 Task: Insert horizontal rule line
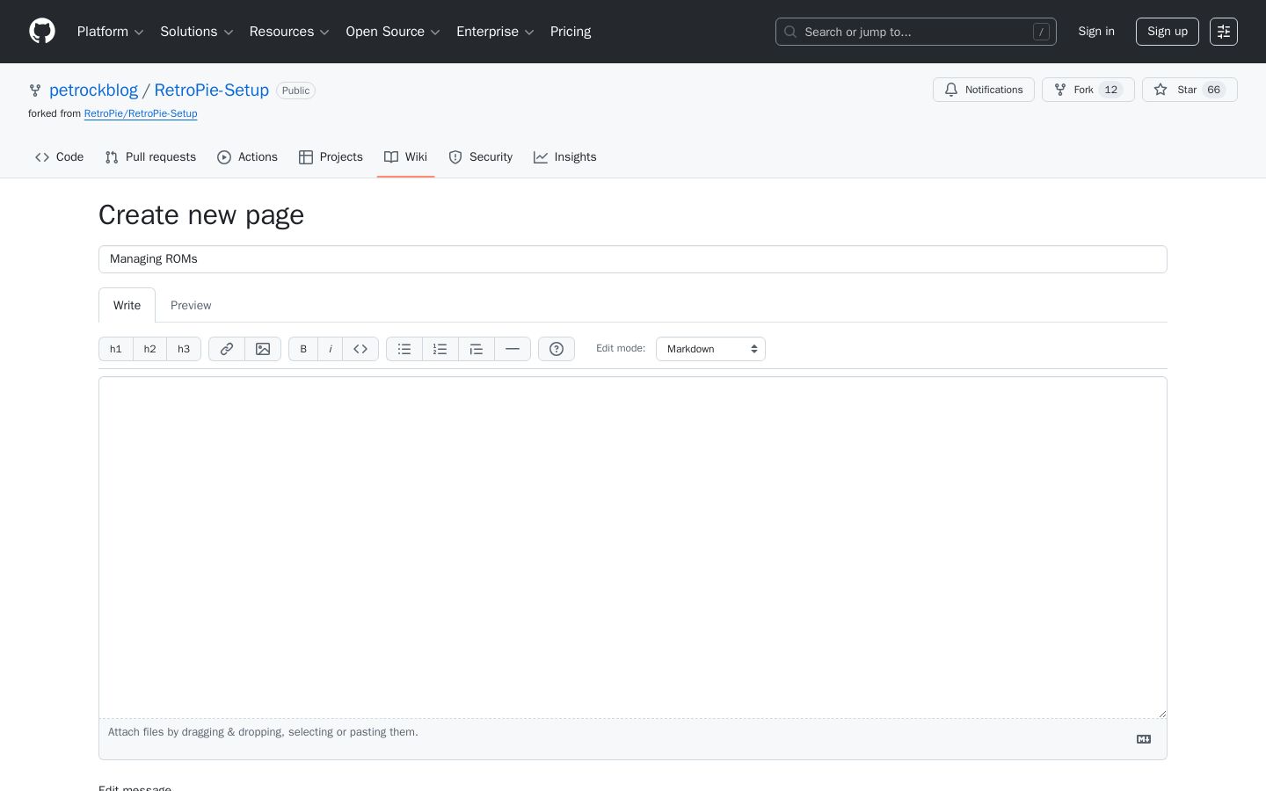pos(513,349)
